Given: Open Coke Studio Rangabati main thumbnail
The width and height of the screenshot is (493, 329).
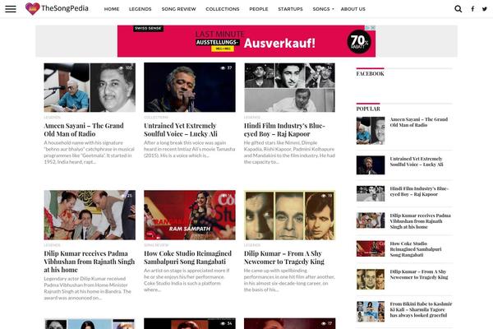Looking at the screenshot, I should coord(190,215).
